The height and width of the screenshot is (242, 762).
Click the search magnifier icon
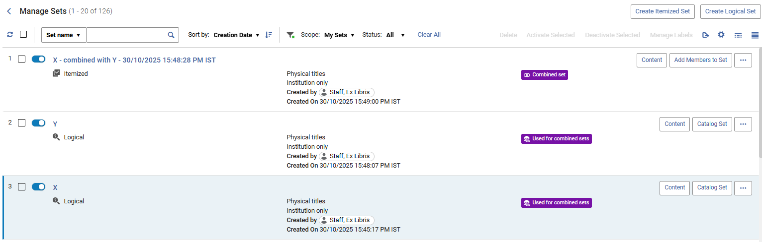171,35
